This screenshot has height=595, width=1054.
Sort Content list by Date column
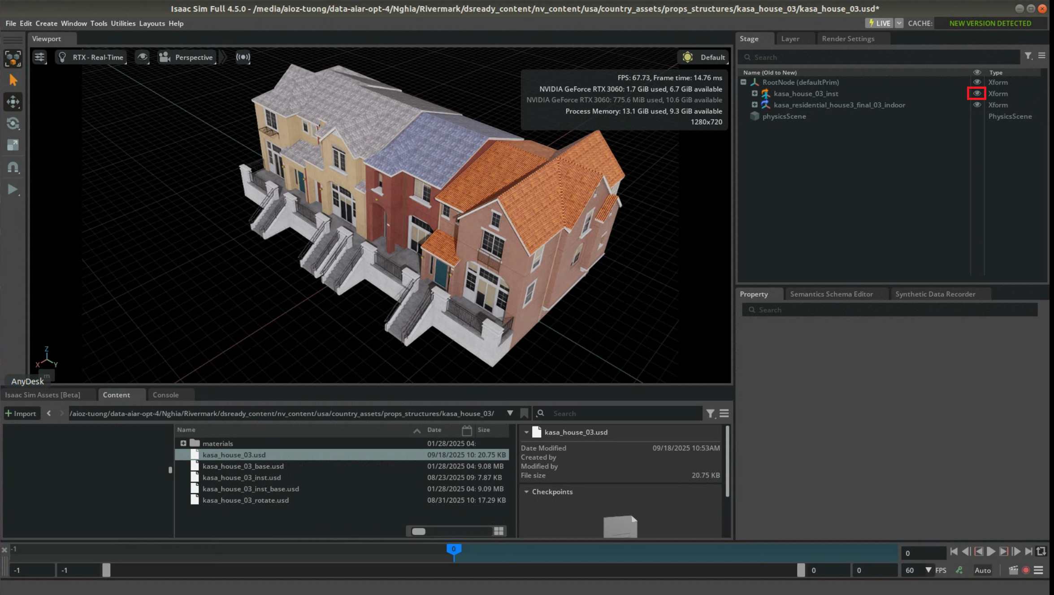[x=434, y=430]
